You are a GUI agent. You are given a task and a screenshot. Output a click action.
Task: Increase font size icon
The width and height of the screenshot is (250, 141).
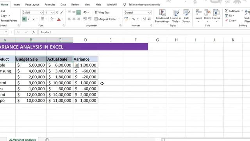57,13
